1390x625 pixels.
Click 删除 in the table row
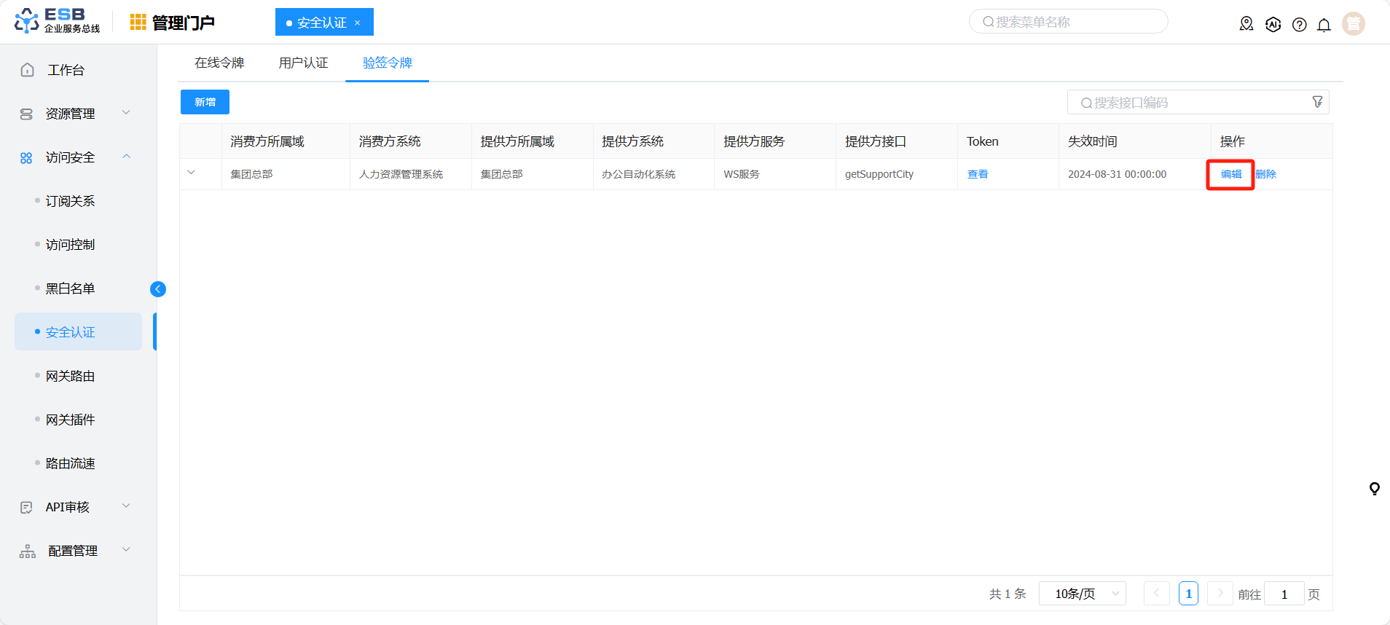coord(1266,174)
